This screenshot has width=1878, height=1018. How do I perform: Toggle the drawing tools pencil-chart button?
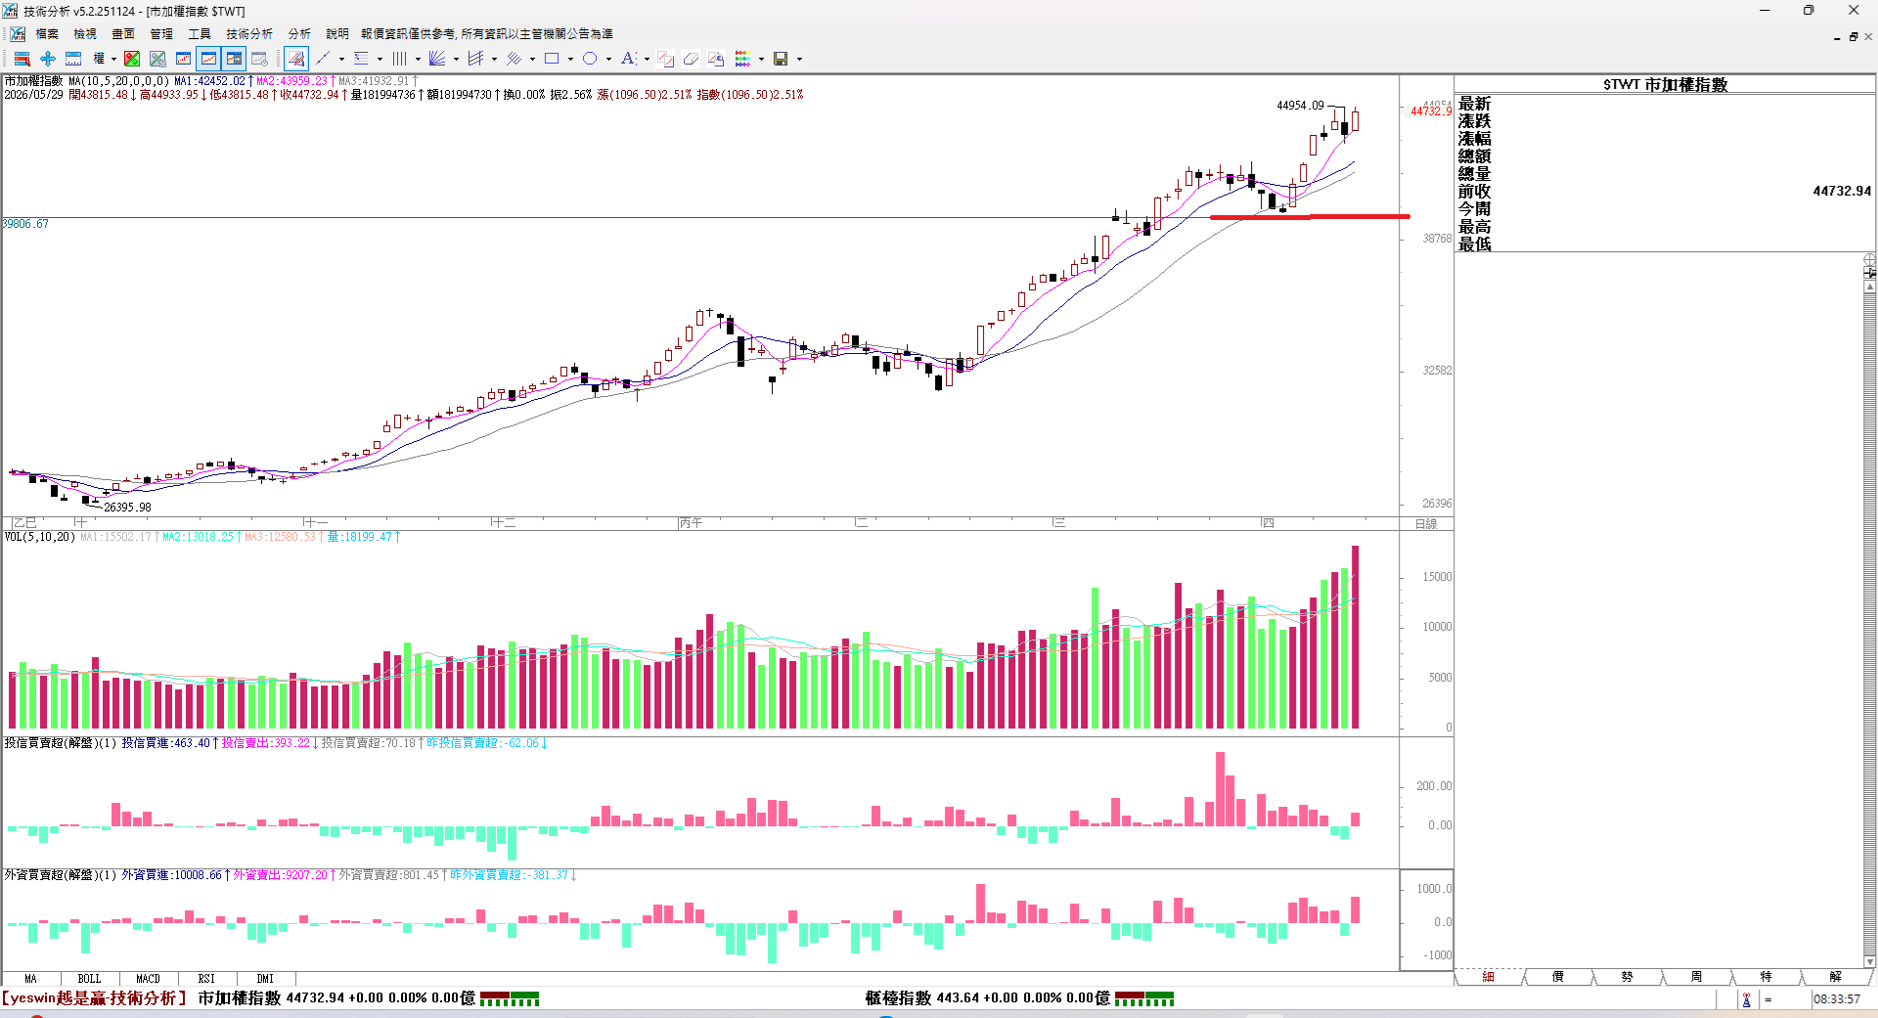tap(296, 59)
